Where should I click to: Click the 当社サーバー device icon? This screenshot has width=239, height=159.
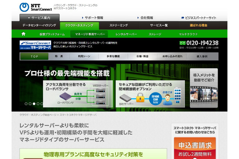click(x=125, y=98)
